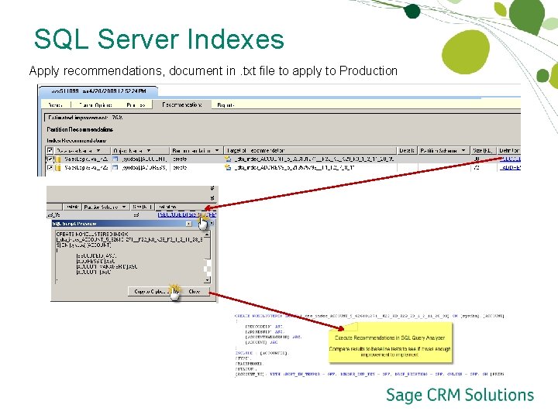558x418 pixels.
Task: Open the Database Name column filter dropdown
Action: pyautogui.click(x=98, y=151)
